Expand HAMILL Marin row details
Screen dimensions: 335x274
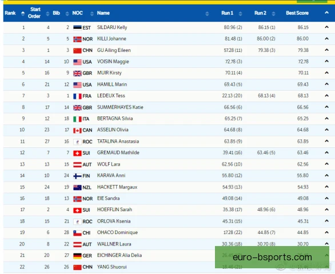pyautogui.click(x=326, y=84)
